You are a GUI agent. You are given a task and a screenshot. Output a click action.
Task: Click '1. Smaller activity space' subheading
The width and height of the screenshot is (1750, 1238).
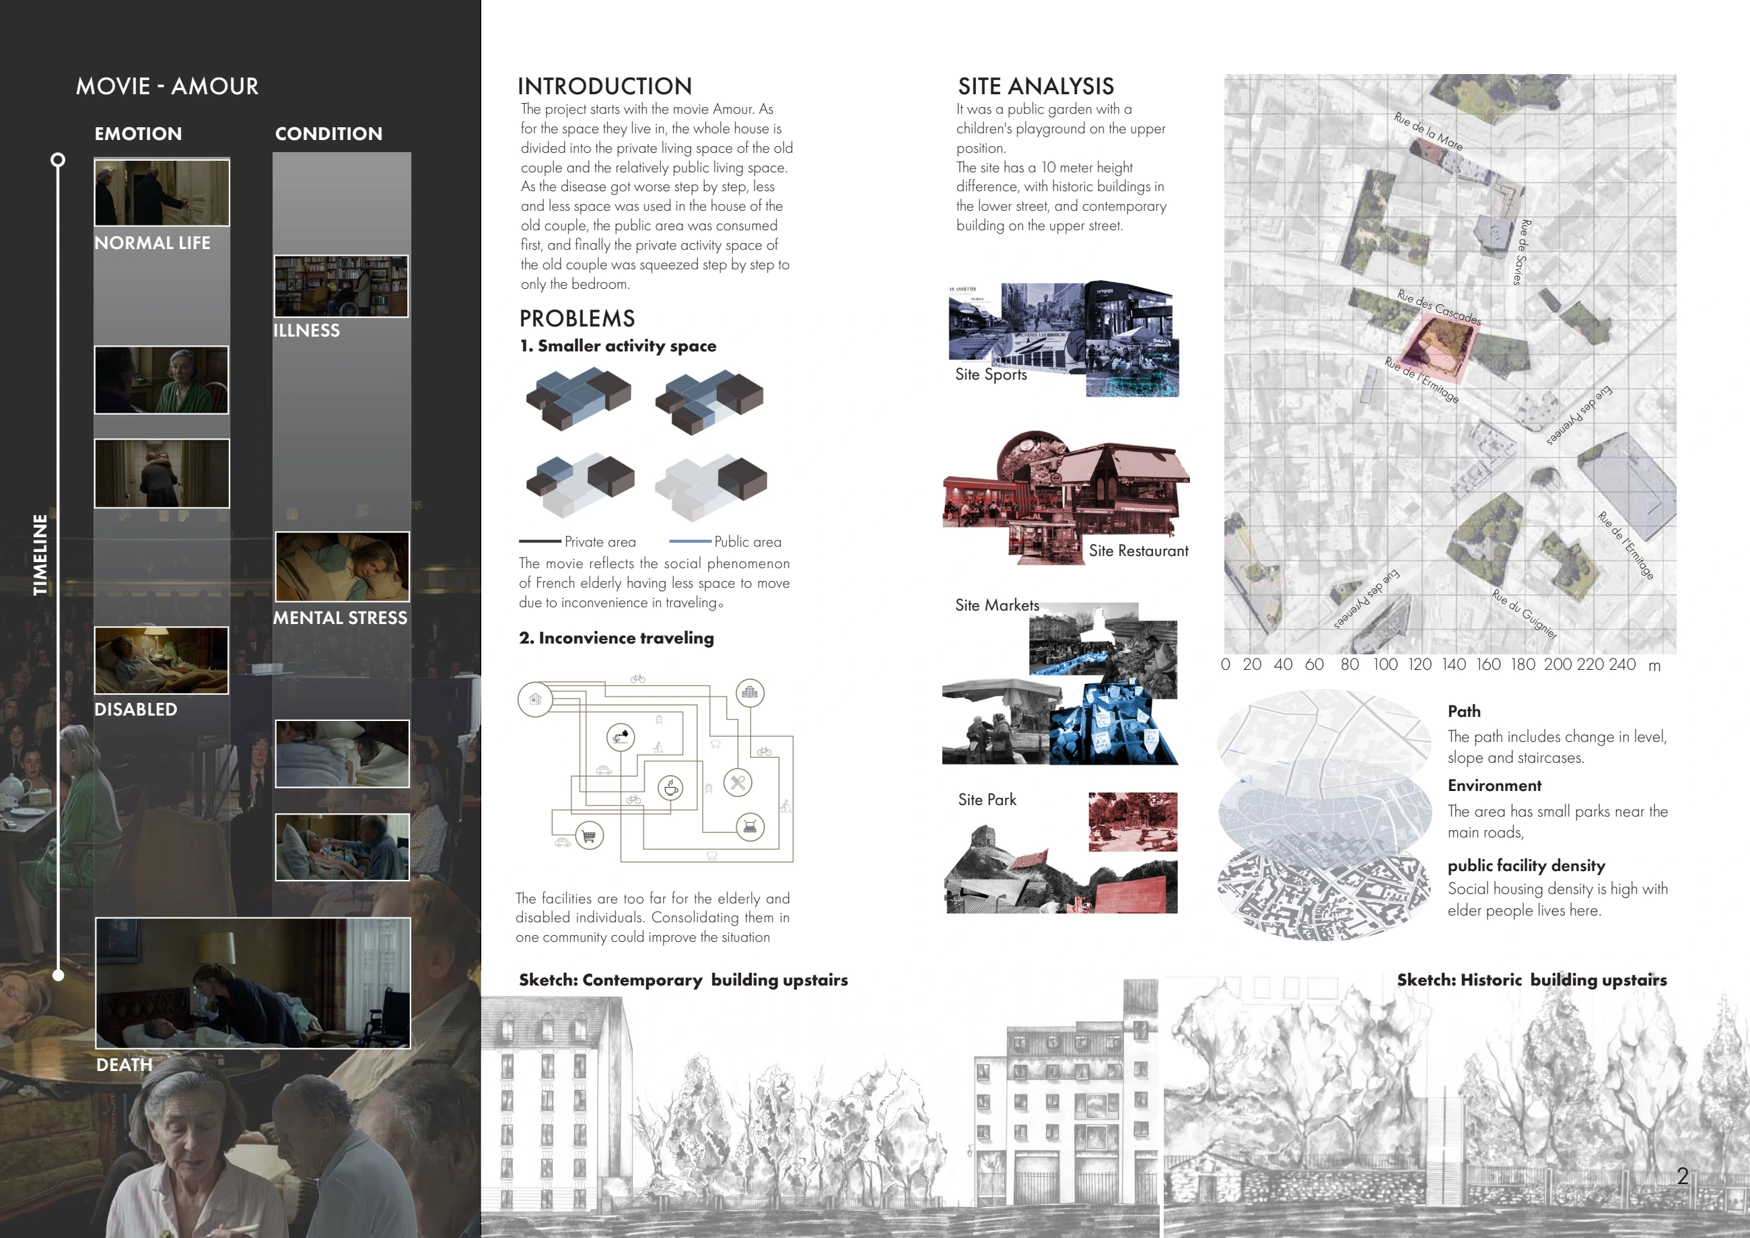click(618, 345)
